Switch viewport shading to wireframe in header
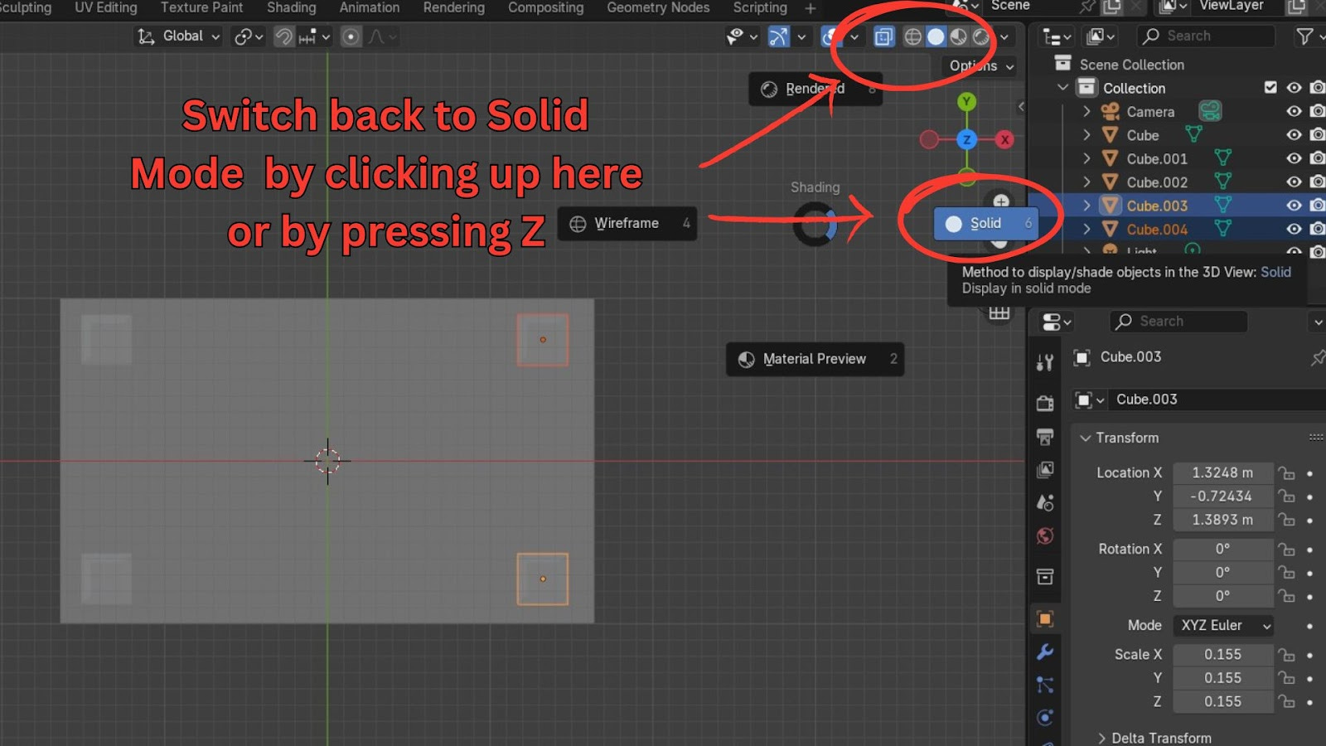1326x746 pixels. 912,36
